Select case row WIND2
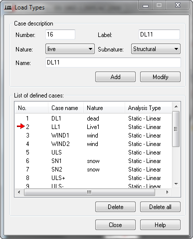193x239 pixels. (93, 144)
